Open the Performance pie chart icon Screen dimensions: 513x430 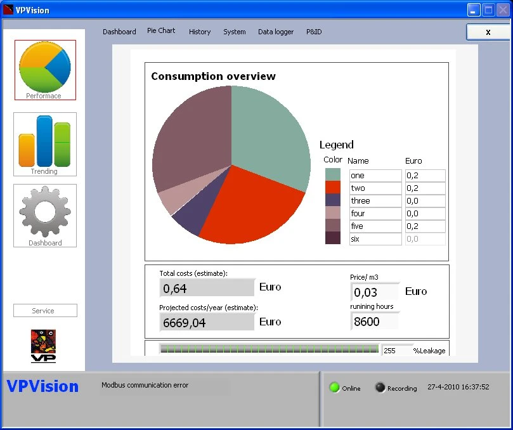(x=45, y=70)
